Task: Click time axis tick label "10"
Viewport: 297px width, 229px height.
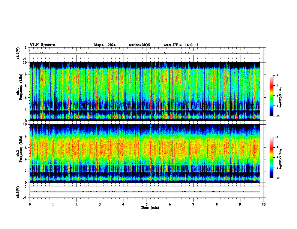Action: pos(264,204)
